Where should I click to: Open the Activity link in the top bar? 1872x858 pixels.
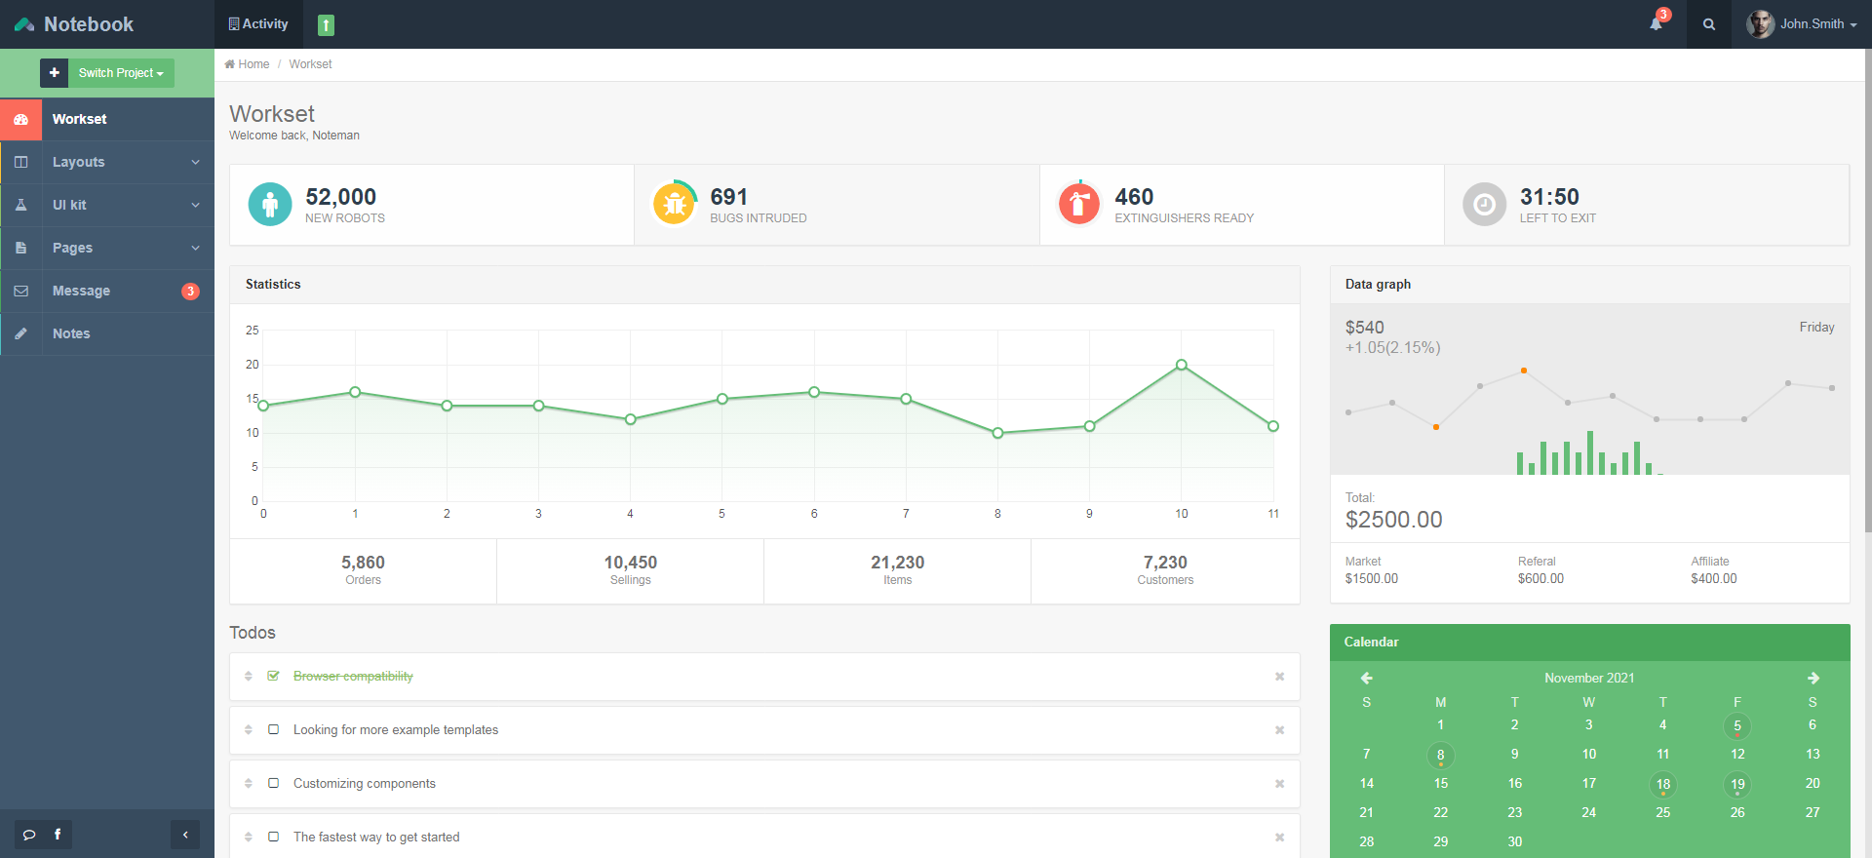[258, 24]
